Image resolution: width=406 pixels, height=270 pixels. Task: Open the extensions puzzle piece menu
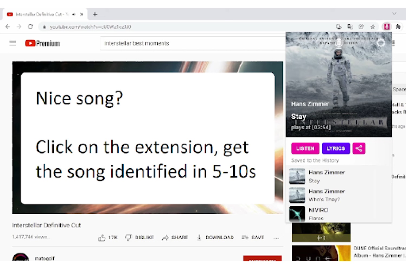click(x=398, y=27)
